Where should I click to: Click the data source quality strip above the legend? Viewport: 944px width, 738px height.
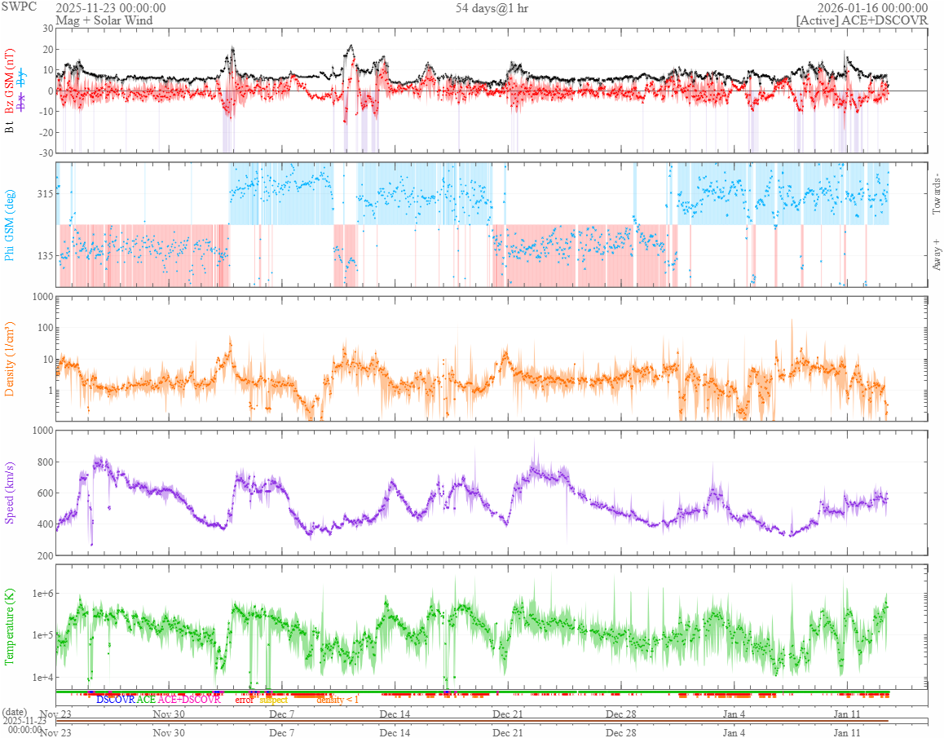pos(473,692)
